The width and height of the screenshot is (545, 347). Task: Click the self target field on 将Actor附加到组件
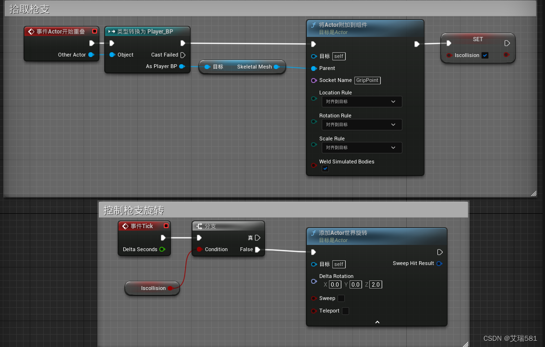pos(339,56)
